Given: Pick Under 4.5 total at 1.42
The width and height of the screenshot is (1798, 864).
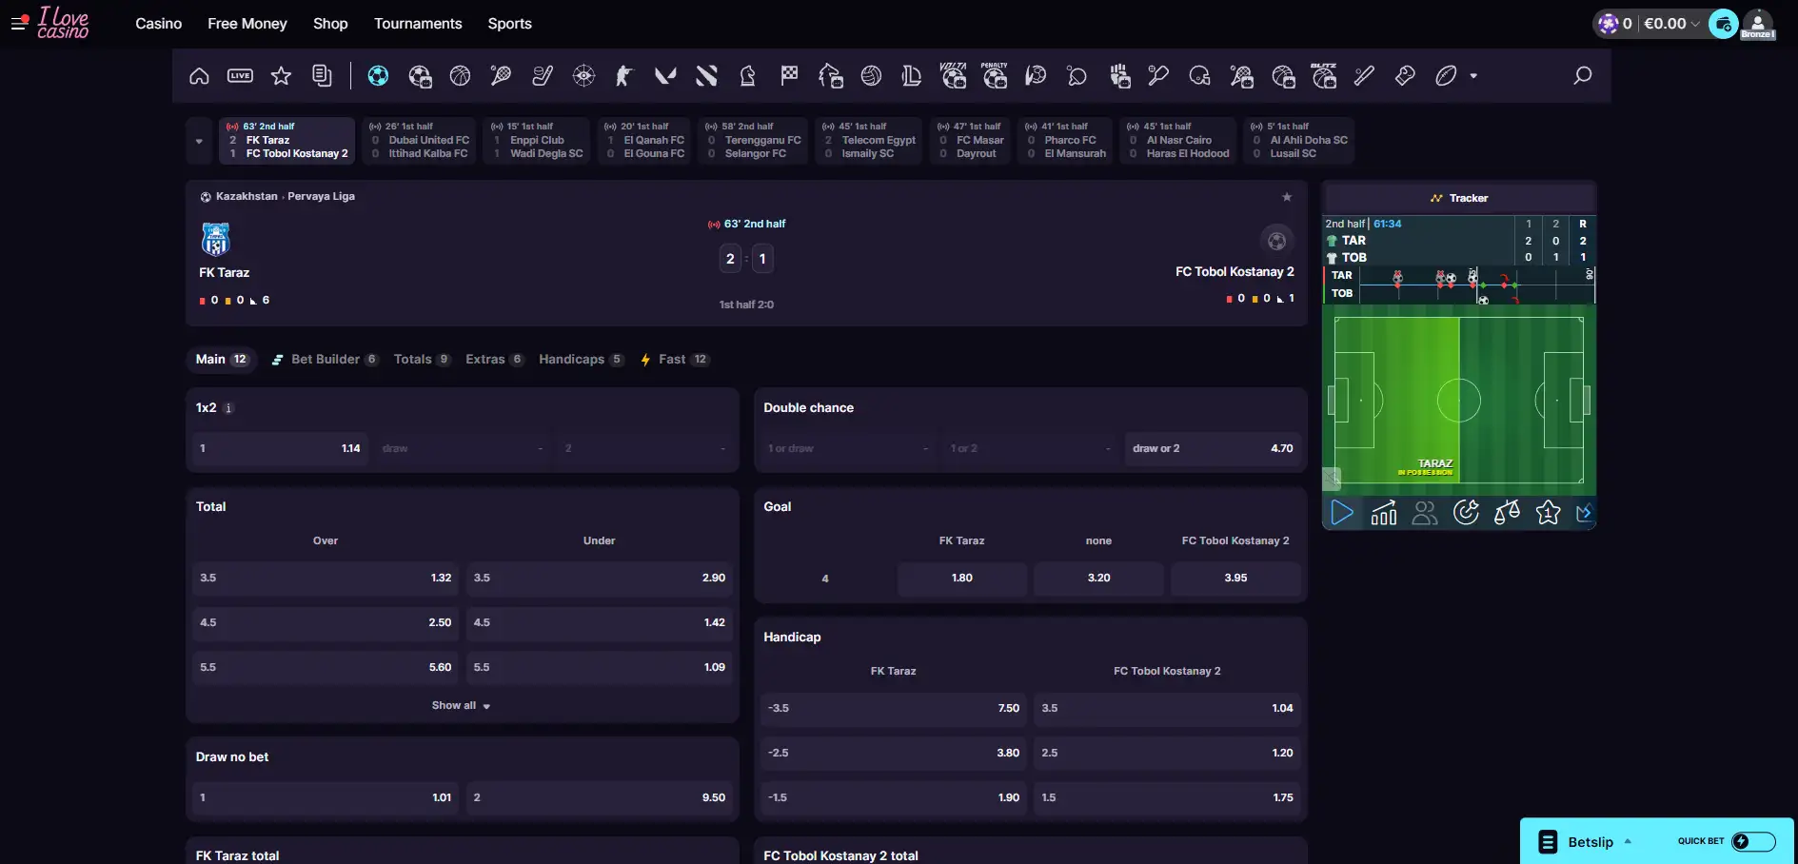Looking at the screenshot, I should (x=599, y=623).
